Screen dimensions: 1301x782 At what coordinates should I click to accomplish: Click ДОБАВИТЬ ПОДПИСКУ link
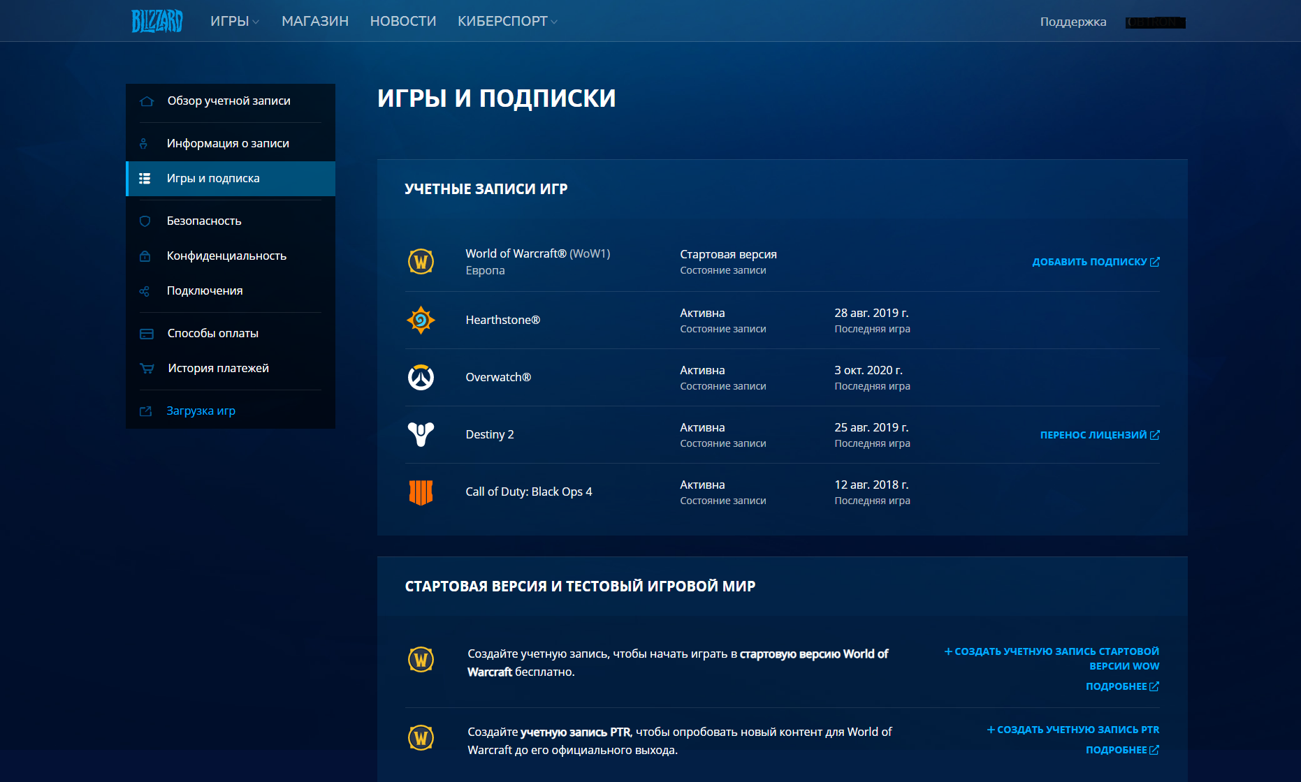1090,262
